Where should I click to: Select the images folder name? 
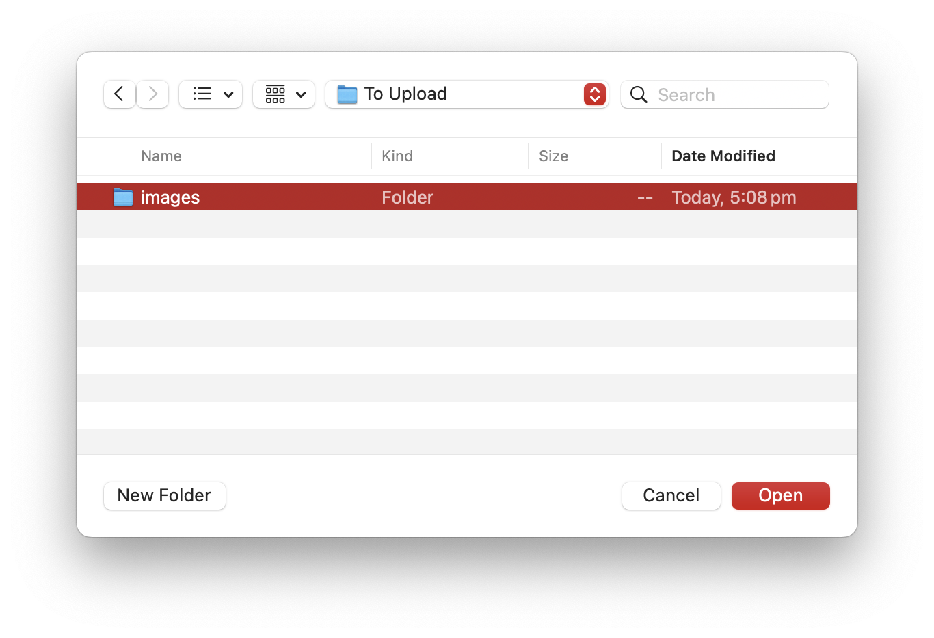pos(170,197)
